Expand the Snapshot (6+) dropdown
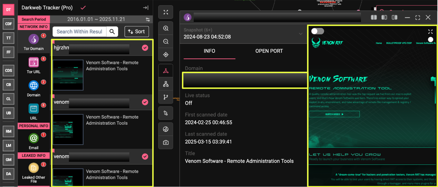Image resolution: width=438 pixels, height=187 pixels. (301, 34)
